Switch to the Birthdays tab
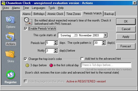This screenshot has width=138, height=91. 39,14
